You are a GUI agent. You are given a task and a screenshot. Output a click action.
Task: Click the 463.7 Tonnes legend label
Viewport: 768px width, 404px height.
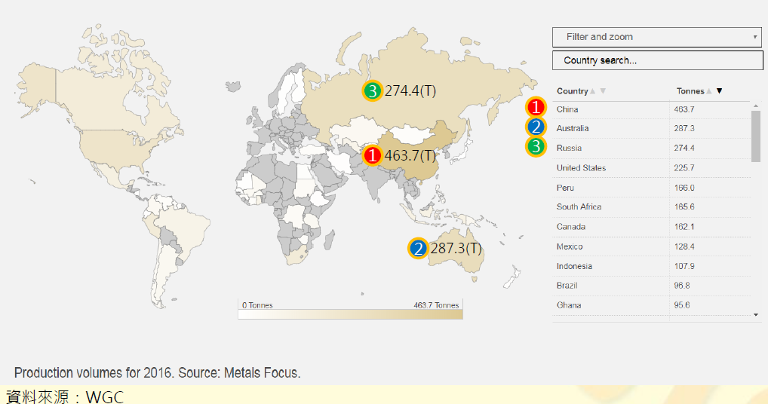pos(436,305)
